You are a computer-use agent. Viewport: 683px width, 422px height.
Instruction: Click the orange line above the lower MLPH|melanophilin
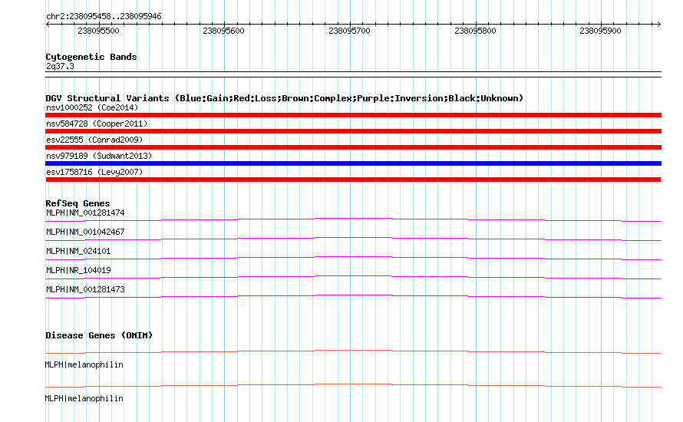(x=353, y=385)
